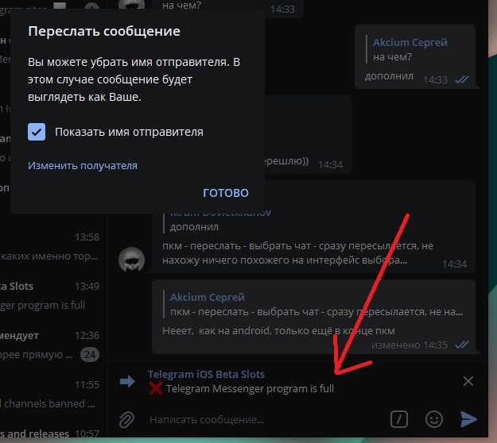The width and height of the screenshot is (497, 443).
Task: Click the message starting with Нееет, как на android
Action: pos(316,317)
